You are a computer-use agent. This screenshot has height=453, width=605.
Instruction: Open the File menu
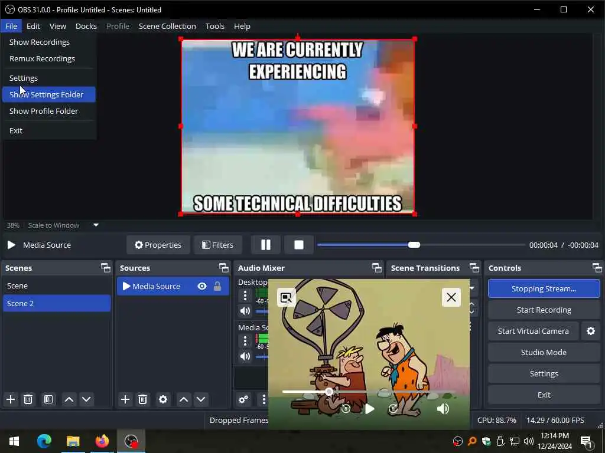click(11, 26)
